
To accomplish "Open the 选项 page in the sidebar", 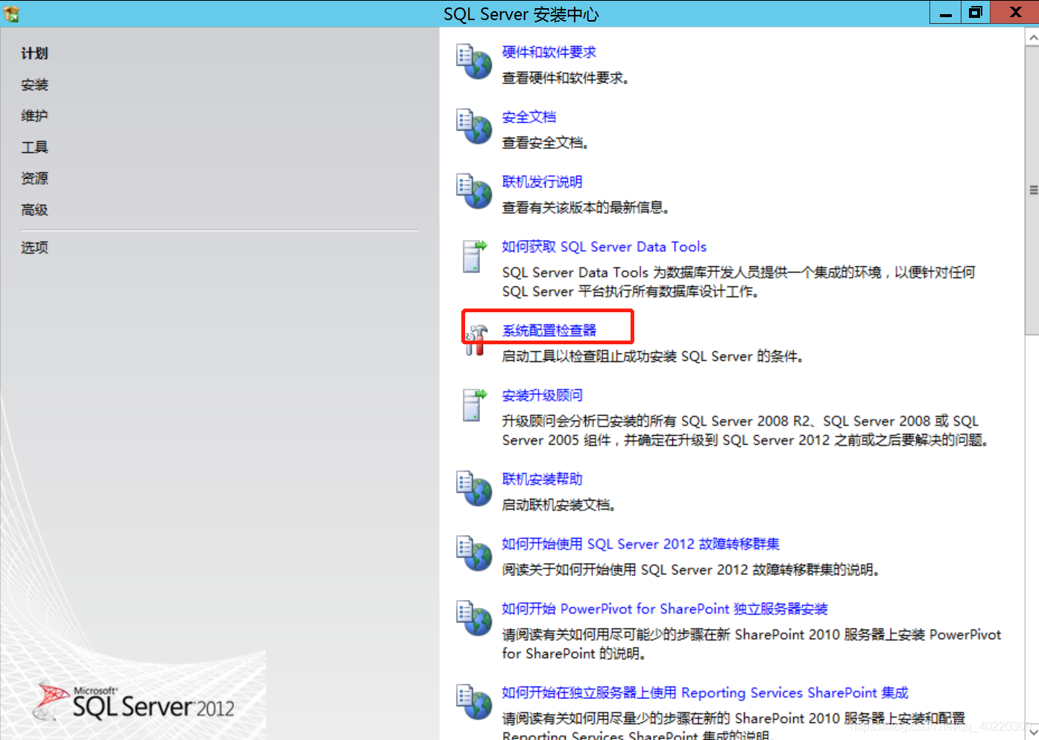I will 34,247.
